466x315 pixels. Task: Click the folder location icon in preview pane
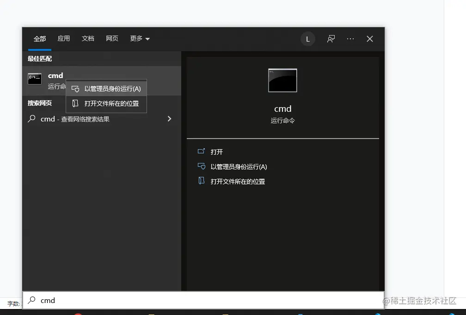pos(201,181)
